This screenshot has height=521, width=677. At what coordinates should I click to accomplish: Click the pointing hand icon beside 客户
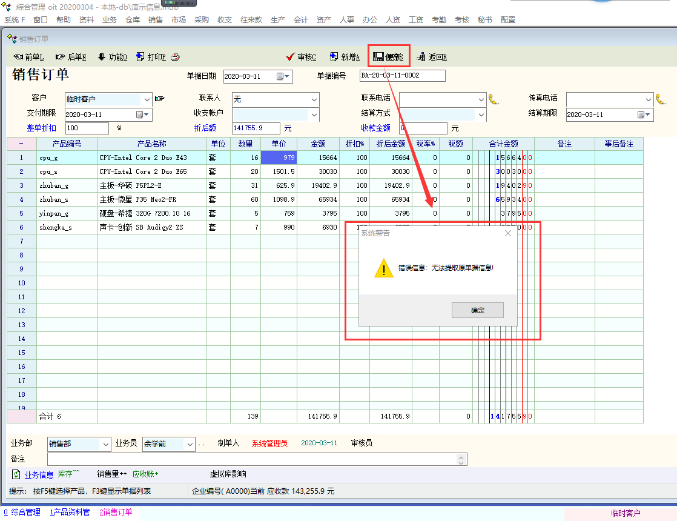(160, 99)
